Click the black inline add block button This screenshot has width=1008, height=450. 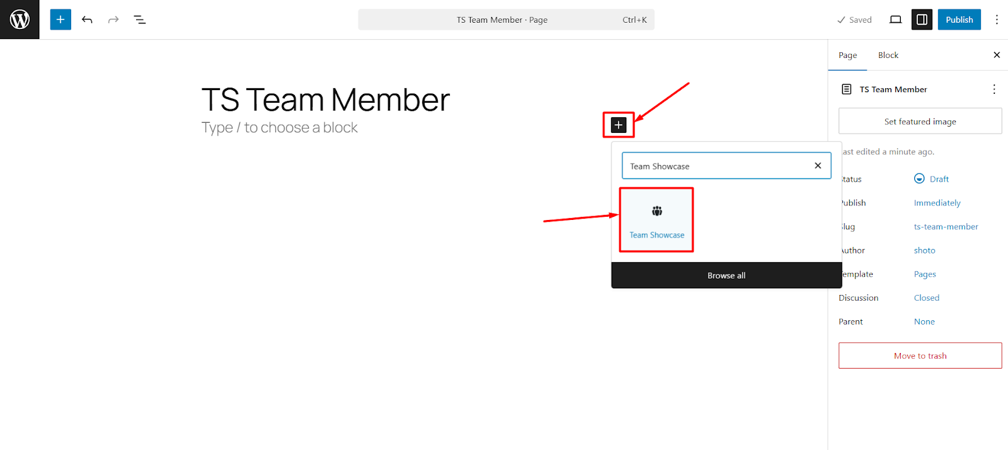[x=619, y=125]
